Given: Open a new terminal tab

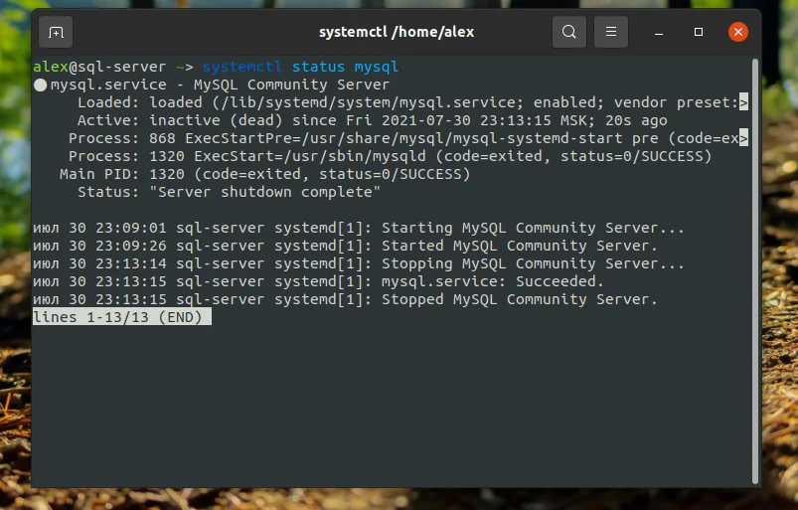Looking at the screenshot, I should pos(56,32).
